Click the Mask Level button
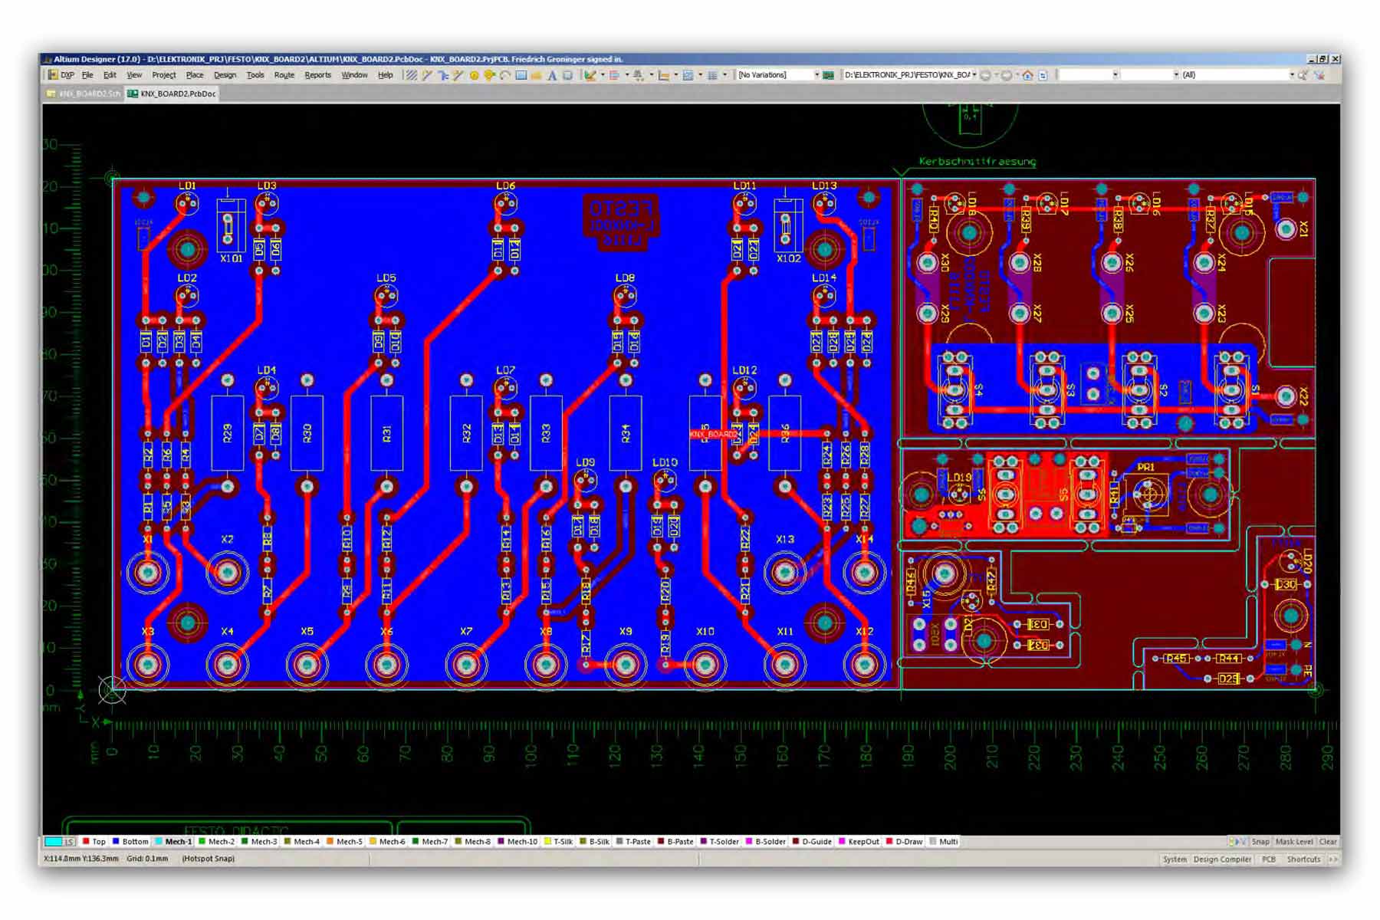The image size is (1380, 920). point(1294,842)
